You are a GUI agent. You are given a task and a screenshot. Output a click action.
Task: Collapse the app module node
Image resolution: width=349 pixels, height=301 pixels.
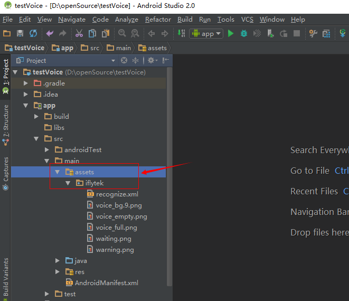tap(26, 106)
